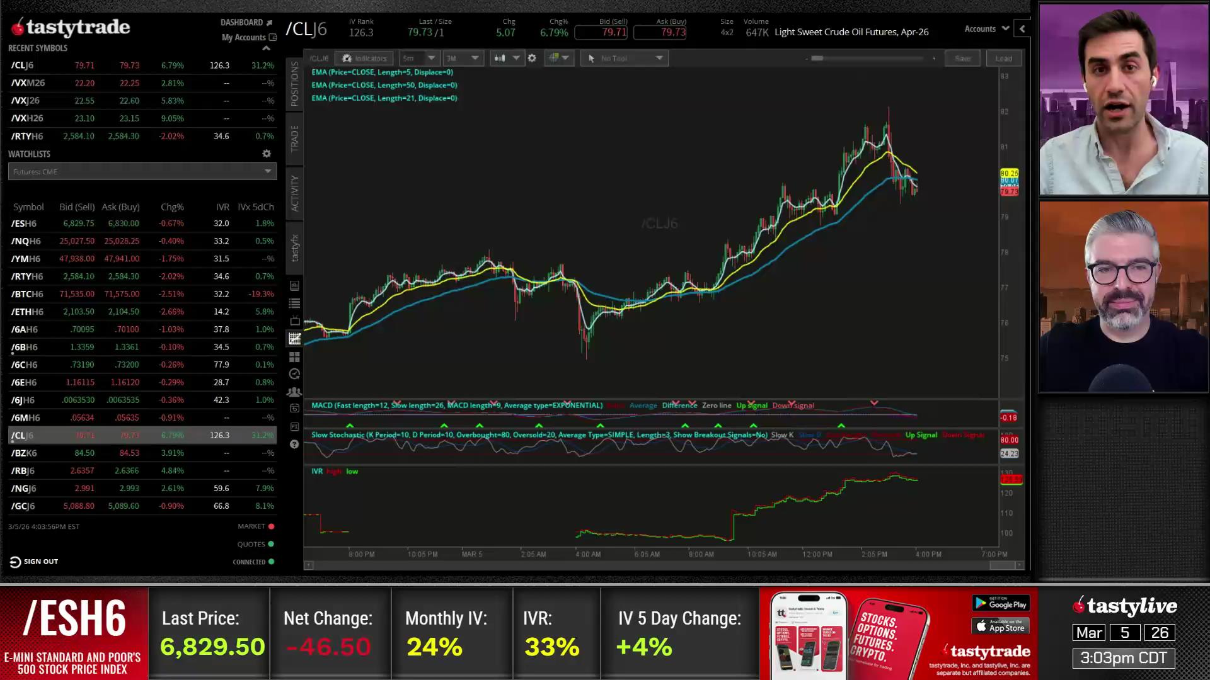Select the grid layout sidebar icon
Screen dimensions: 1210x680
point(294,356)
